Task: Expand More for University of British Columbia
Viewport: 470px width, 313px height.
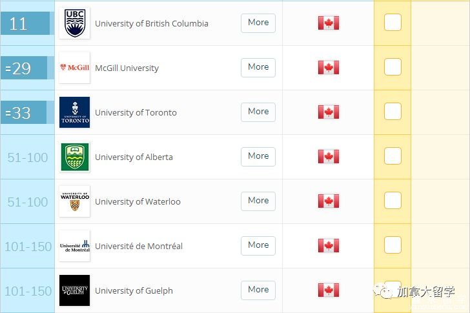Action: point(258,23)
